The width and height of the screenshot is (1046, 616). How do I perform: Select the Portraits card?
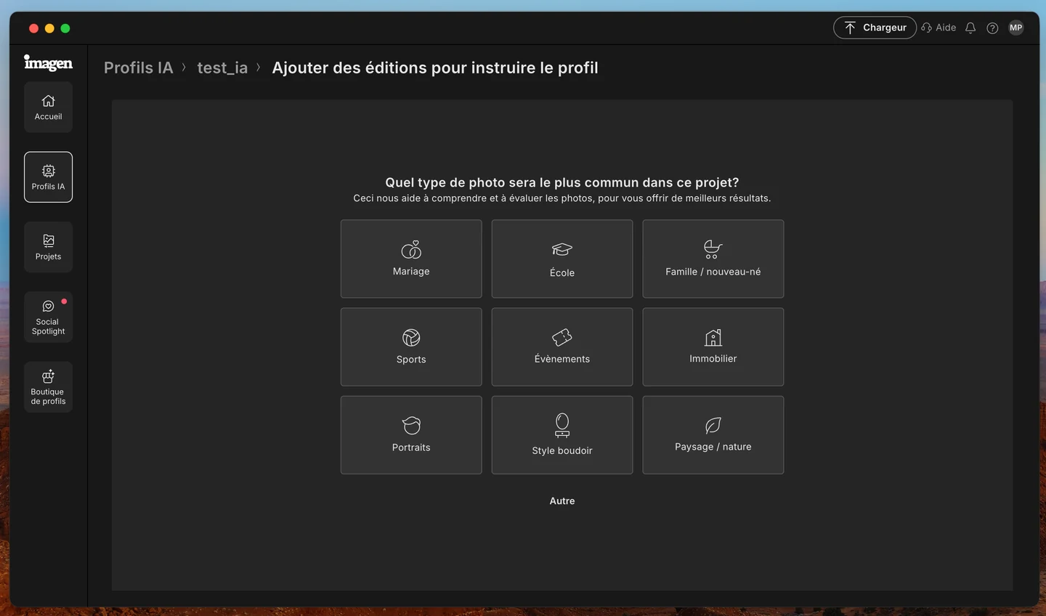click(x=411, y=435)
